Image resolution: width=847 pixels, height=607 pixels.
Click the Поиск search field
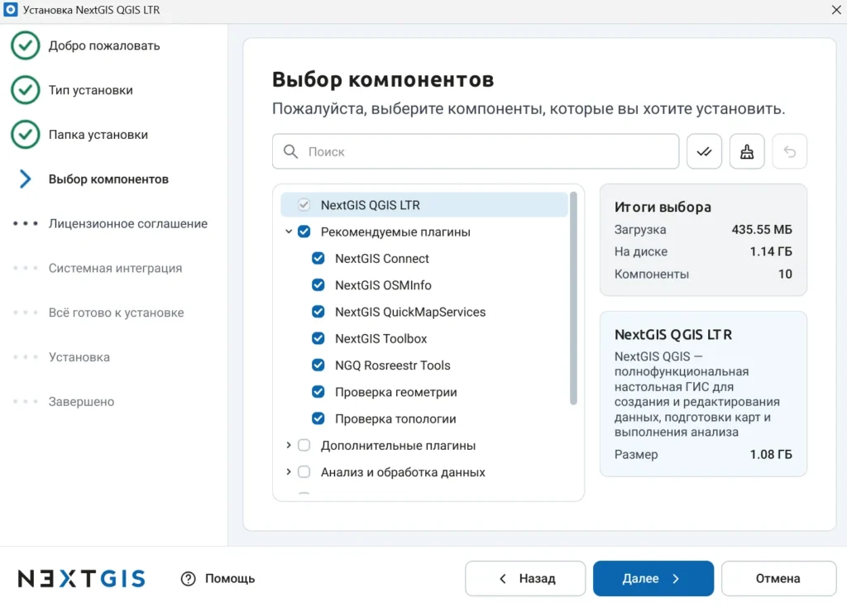(476, 152)
